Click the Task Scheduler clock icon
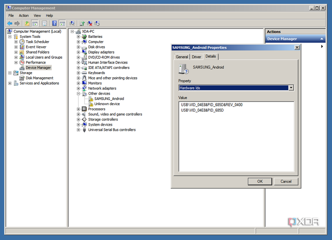332x240 pixels. coord(22,42)
